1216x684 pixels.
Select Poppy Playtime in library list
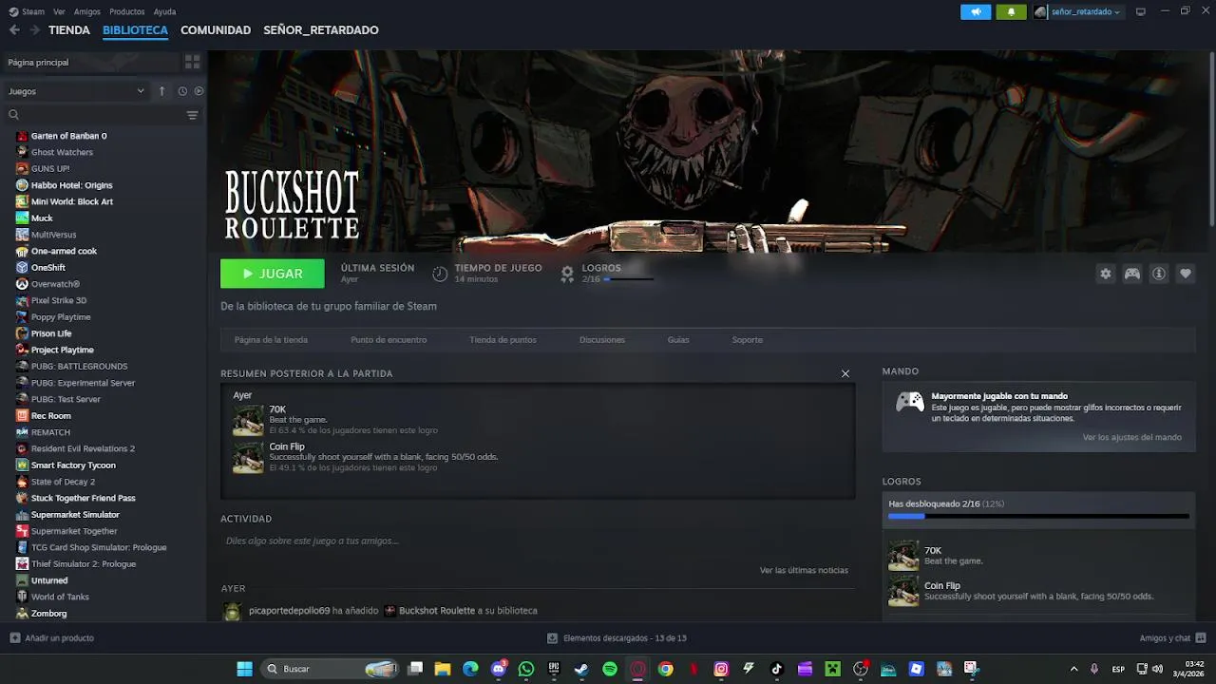[61, 317]
